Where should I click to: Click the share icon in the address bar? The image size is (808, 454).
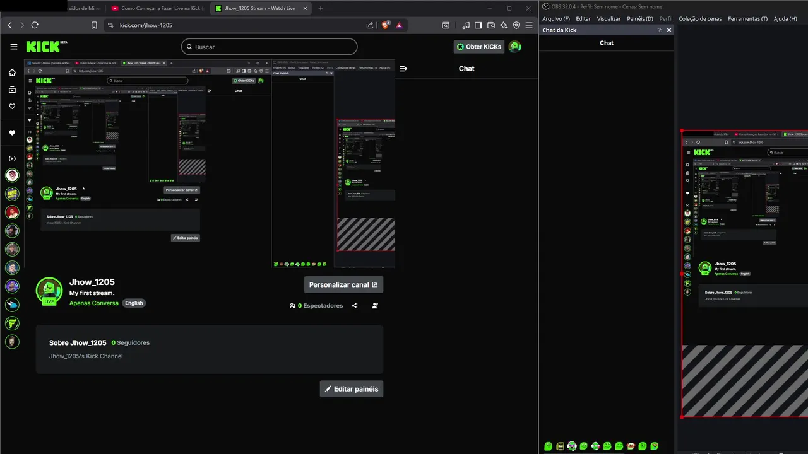click(x=369, y=25)
